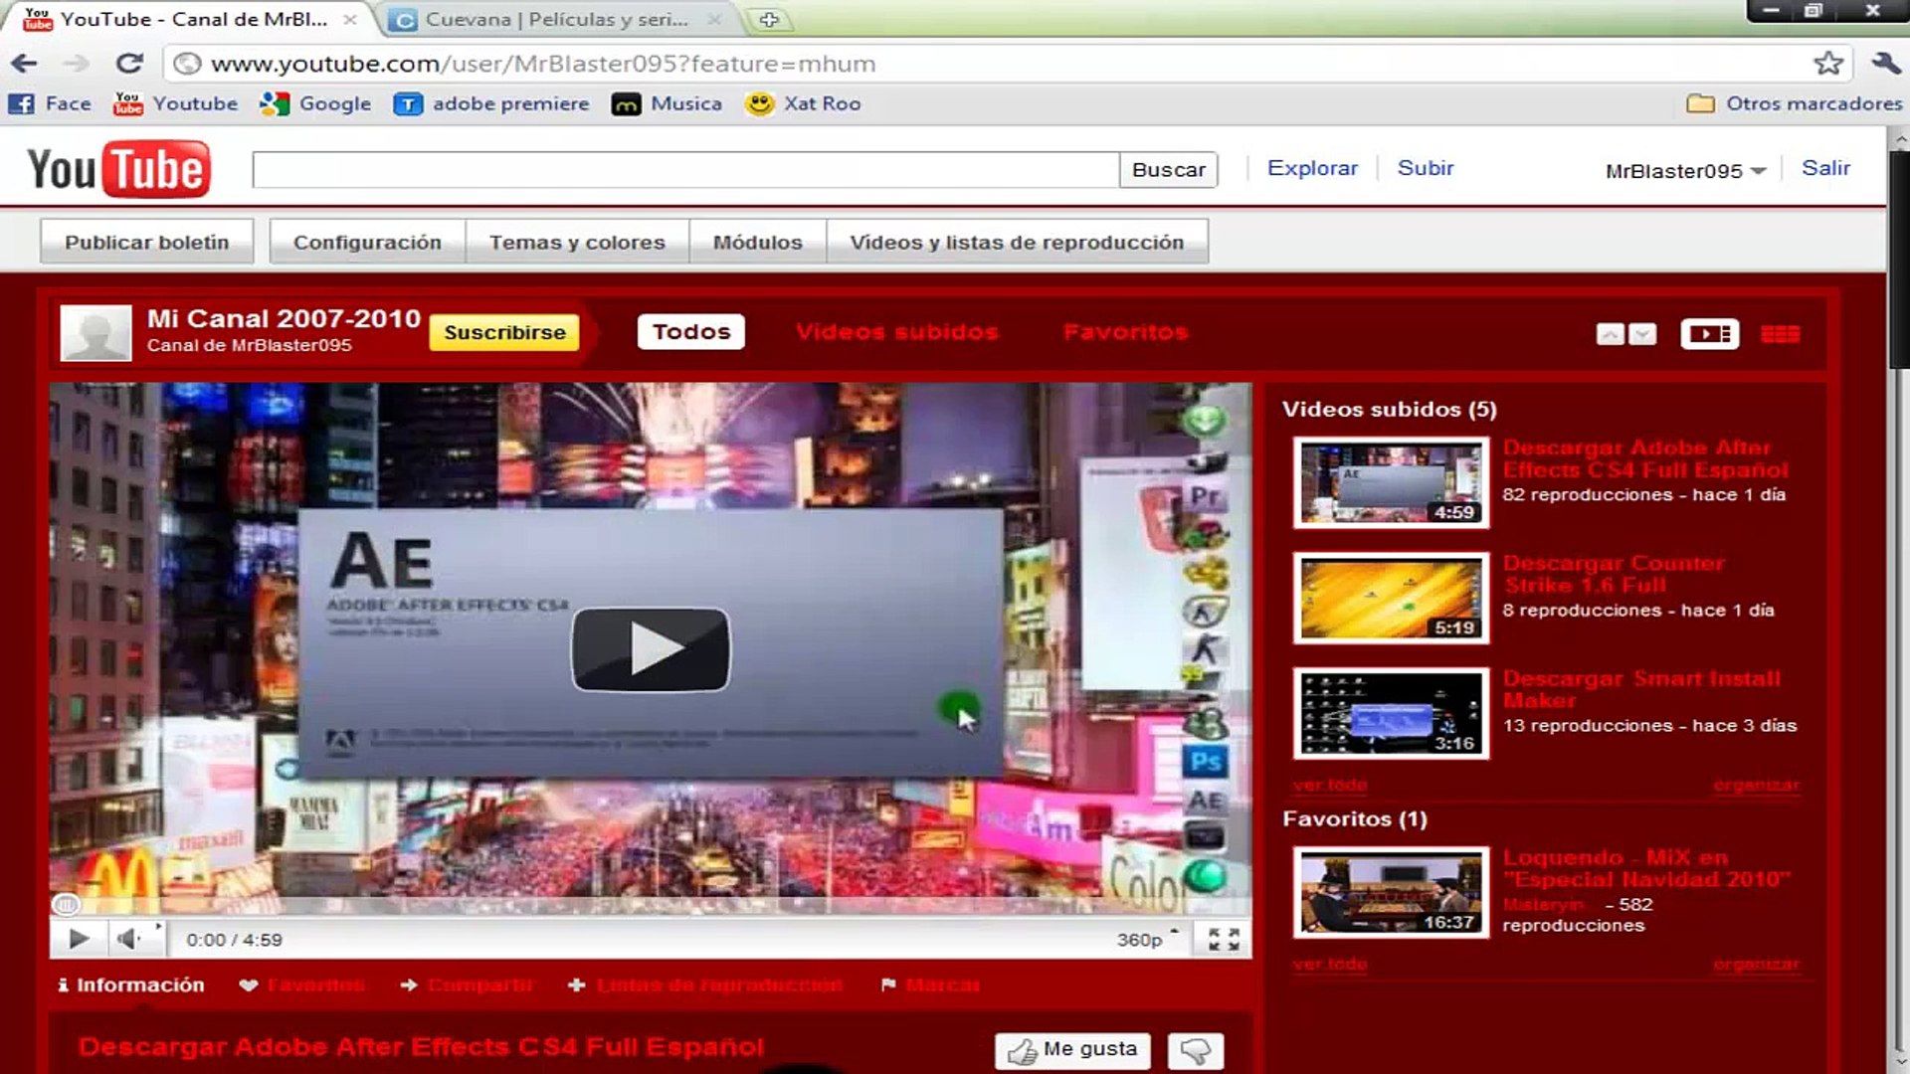Select the Todos filter
Screen dimensions: 1910x1074
[691, 332]
